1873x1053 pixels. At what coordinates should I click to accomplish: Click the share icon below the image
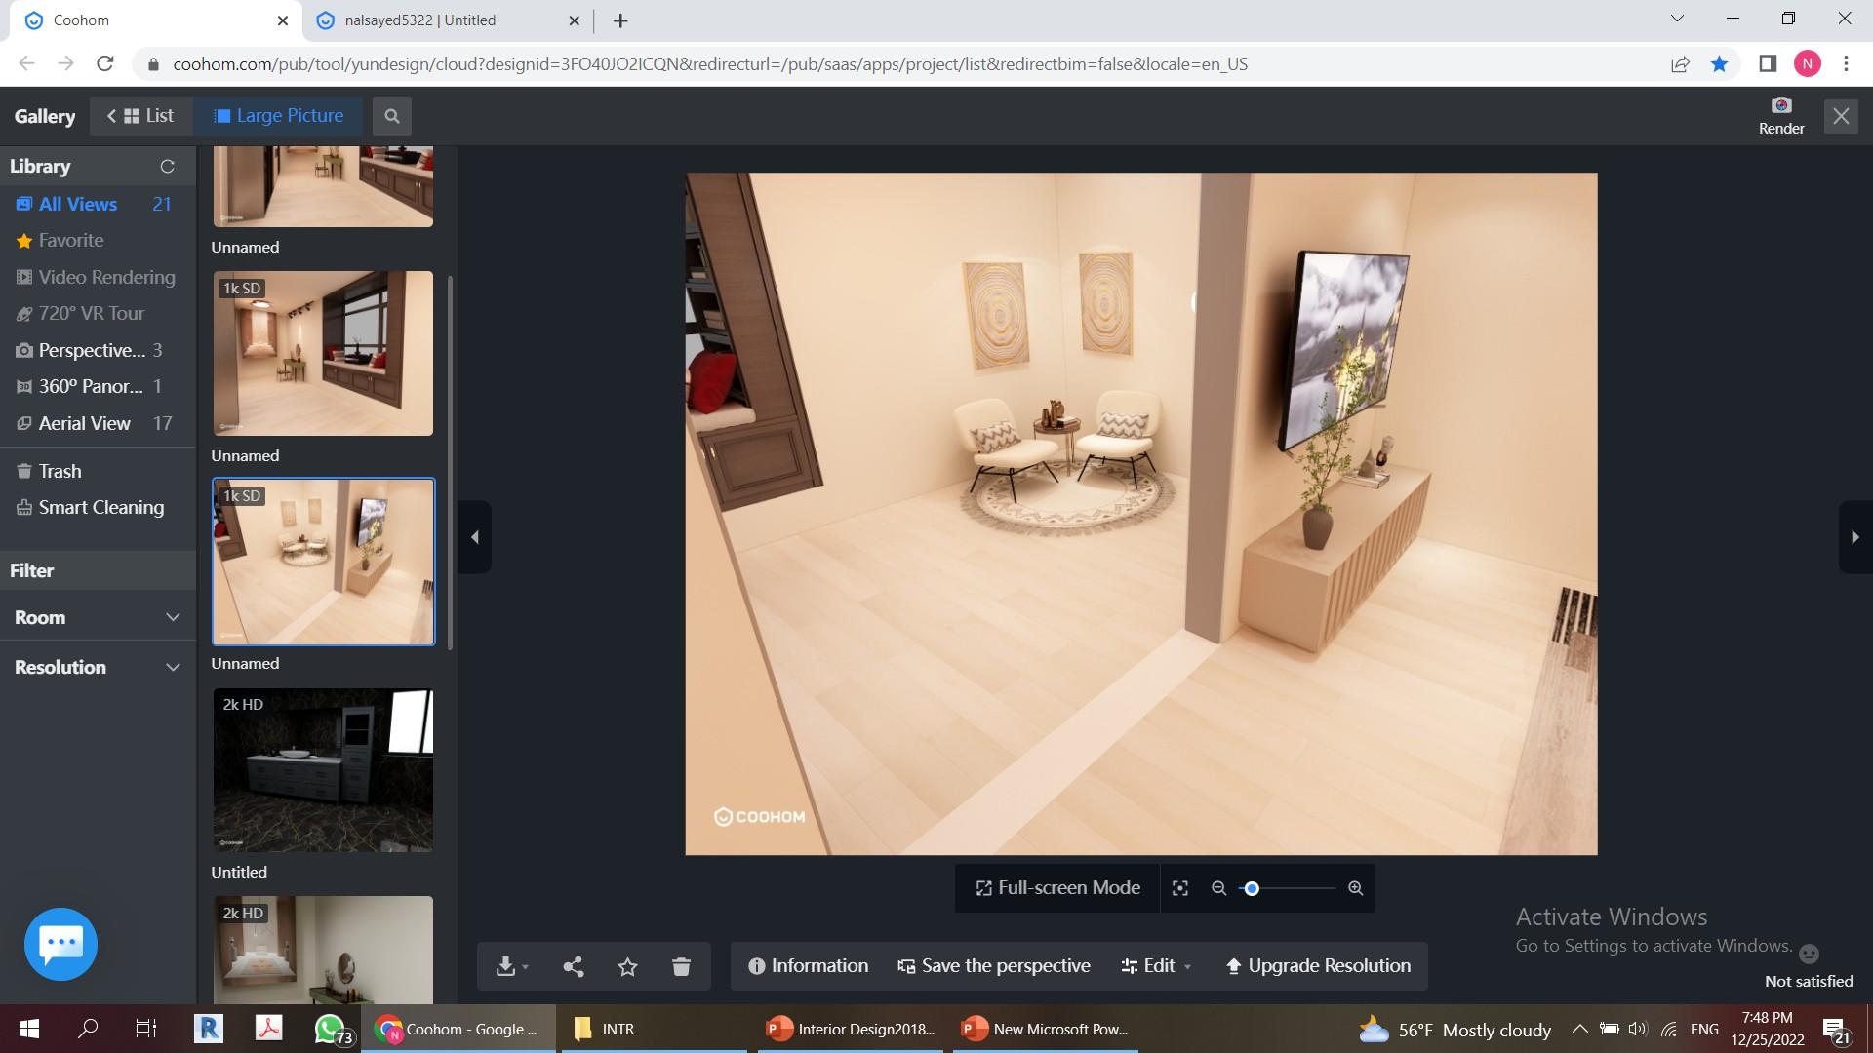(x=574, y=966)
